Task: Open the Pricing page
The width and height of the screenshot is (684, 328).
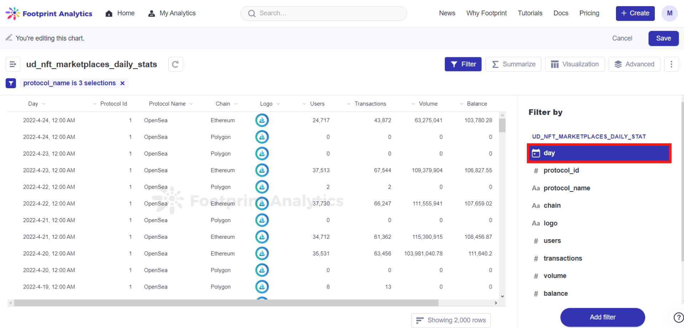Action: pos(589,13)
